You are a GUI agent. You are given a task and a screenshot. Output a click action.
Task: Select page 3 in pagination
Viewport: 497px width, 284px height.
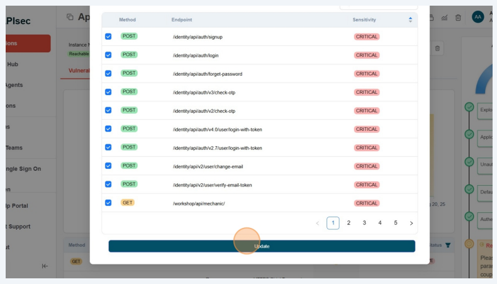tap(364, 223)
